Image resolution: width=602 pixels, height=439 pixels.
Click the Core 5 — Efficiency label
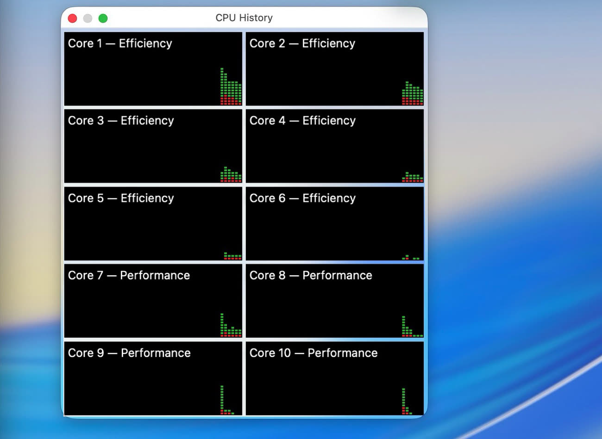[x=121, y=198]
